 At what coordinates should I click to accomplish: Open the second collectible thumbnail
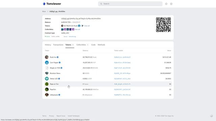65,29
